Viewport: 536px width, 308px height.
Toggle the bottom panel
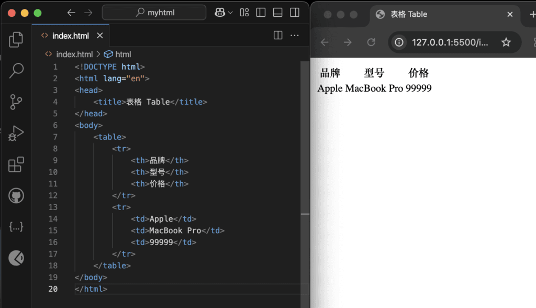pos(277,13)
